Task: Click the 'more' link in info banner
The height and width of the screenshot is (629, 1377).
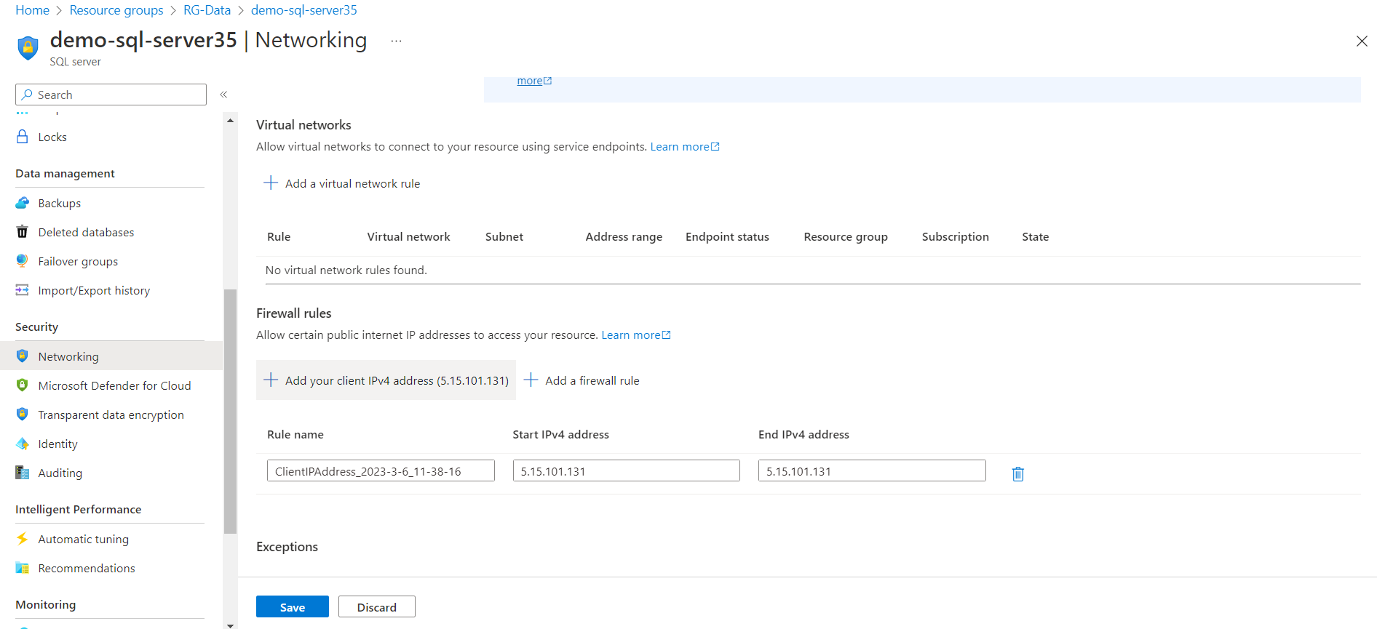Action: 534,81
